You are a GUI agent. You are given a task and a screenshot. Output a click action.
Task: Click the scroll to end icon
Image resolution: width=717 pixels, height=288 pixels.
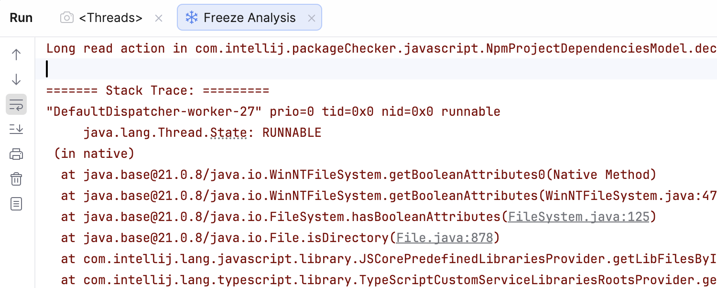click(16, 129)
